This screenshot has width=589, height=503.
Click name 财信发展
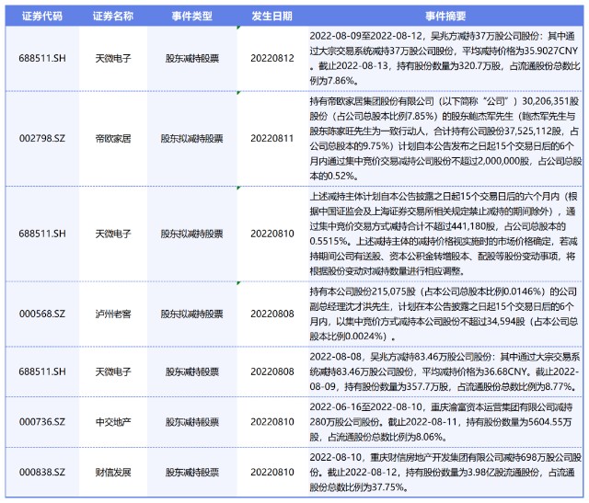click(113, 473)
